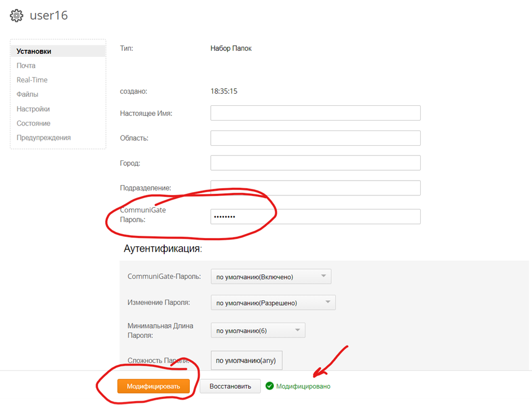The width and height of the screenshot is (532, 405).
Task: Click the gear icon next to user16
Action: click(x=16, y=15)
